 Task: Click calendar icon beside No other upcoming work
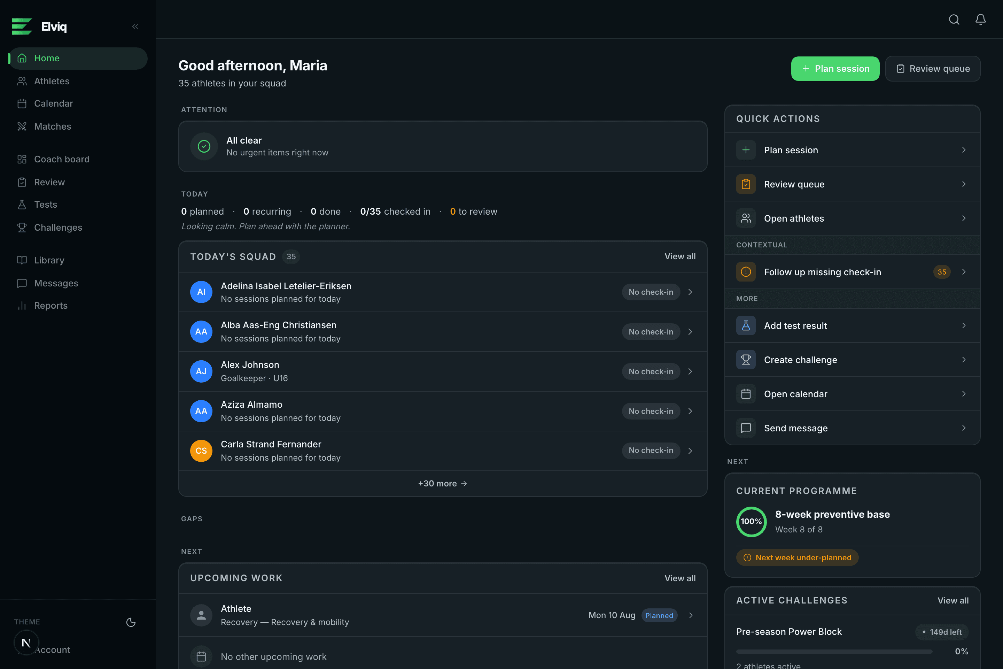tap(201, 656)
